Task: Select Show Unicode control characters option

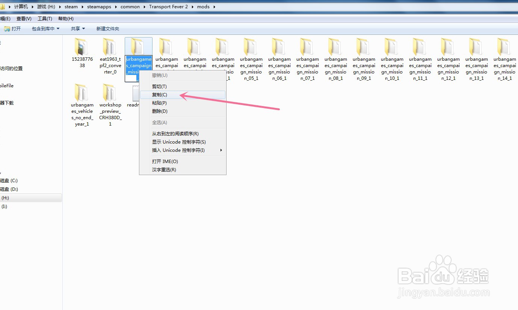Action: 183,142
